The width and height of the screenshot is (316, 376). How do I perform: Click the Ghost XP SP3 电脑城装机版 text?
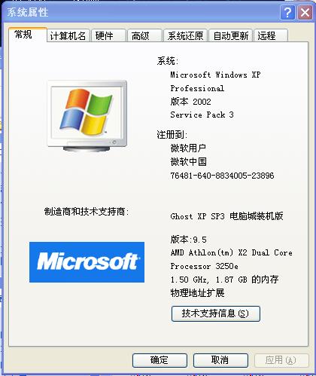click(226, 216)
